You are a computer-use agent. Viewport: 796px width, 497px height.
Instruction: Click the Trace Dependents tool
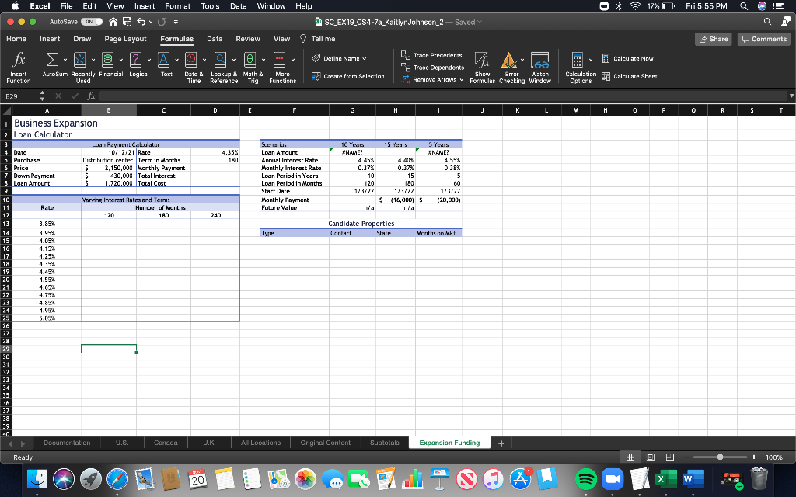437,68
